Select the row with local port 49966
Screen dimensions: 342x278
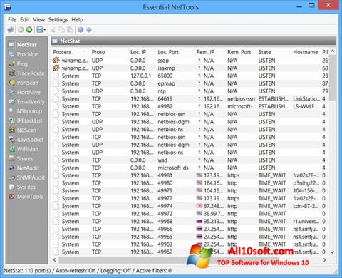[190, 229]
